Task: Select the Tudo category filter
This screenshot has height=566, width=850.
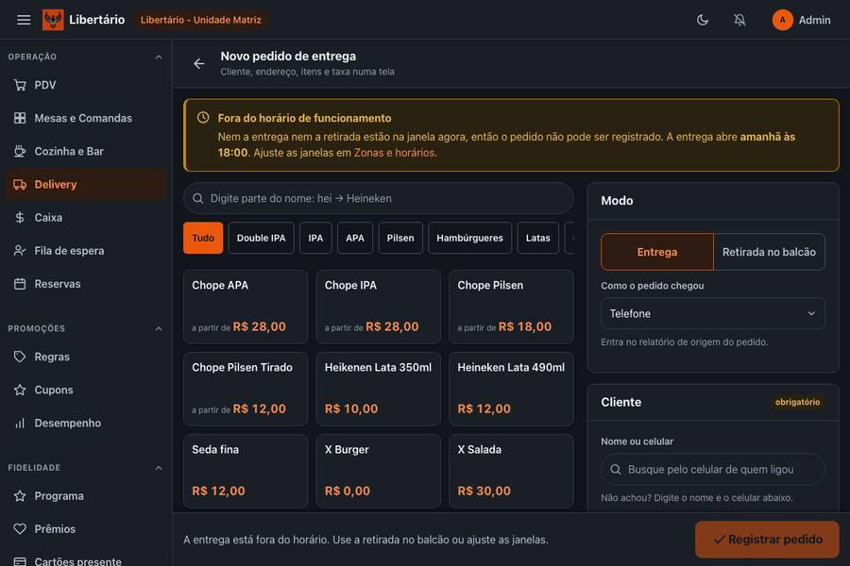Action: pyautogui.click(x=203, y=238)
